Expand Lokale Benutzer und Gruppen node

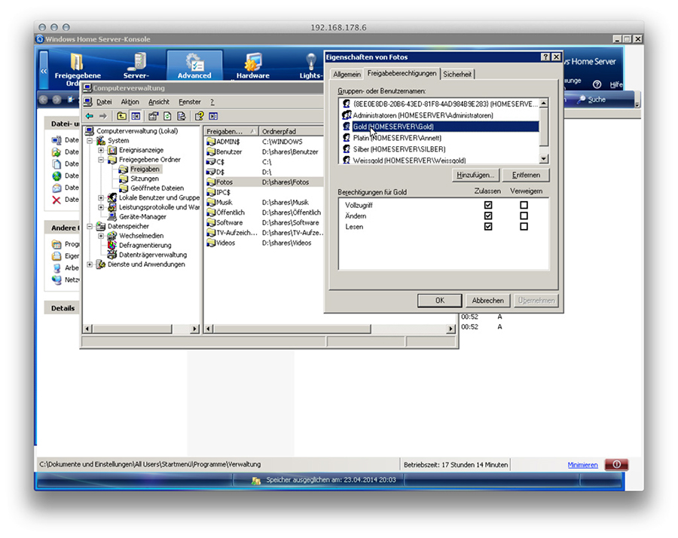coord(101,197)
